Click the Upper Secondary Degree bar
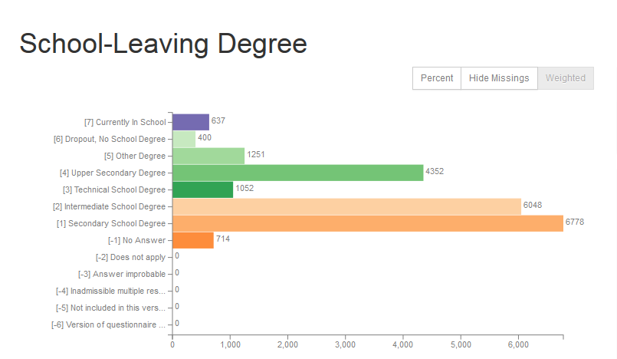This screenshot has height=359, width=617. tap(298, 173)
